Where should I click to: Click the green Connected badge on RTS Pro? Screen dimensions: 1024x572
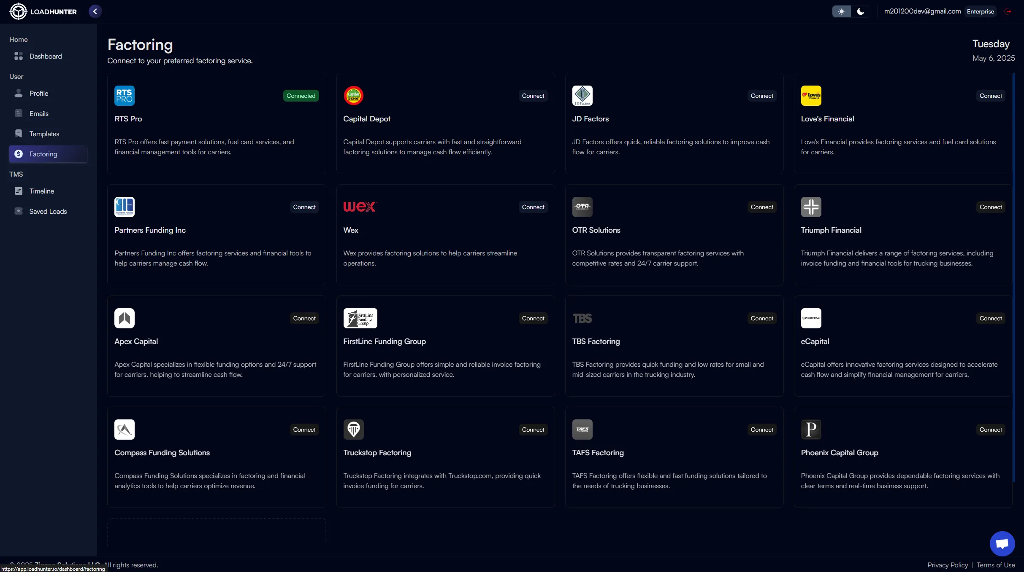[x=301, y=96]
